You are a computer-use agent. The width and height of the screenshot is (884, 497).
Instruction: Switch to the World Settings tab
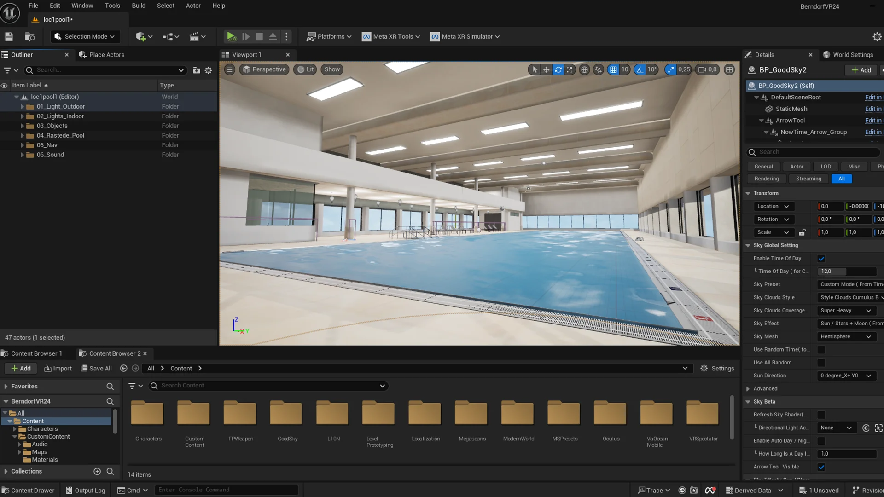click(x=853, y=54)
